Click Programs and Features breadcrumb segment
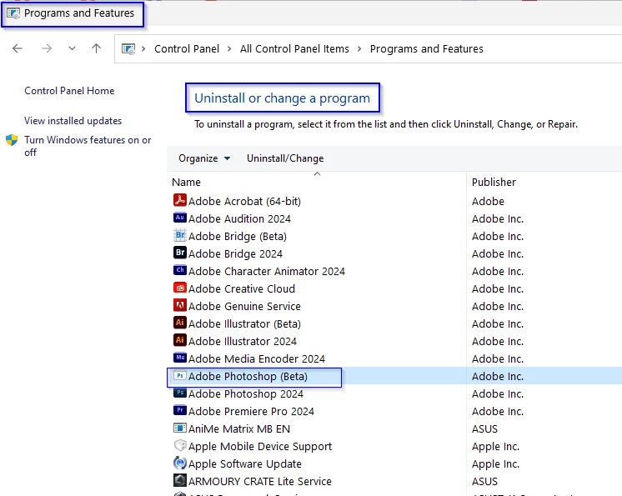Screen dimensions: 622x496 [x=427, y=49]
